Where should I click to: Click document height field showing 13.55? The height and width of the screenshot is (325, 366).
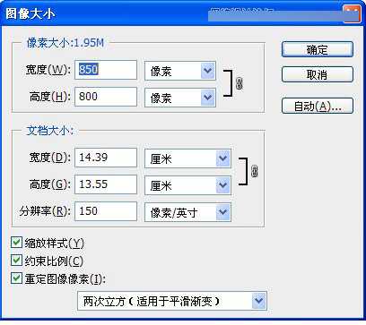106,184
